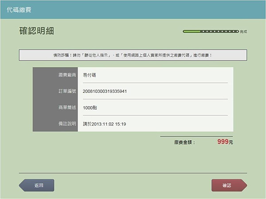
Task: Click order number 200810300319335941
Action: click(105, 91)
